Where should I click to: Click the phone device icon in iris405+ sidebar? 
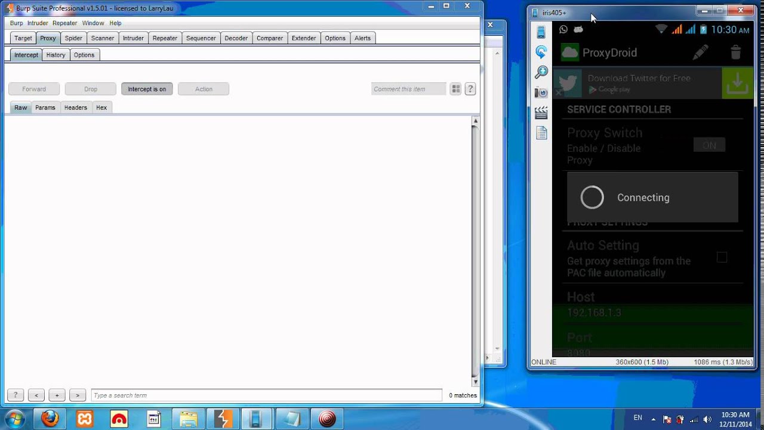541,32
